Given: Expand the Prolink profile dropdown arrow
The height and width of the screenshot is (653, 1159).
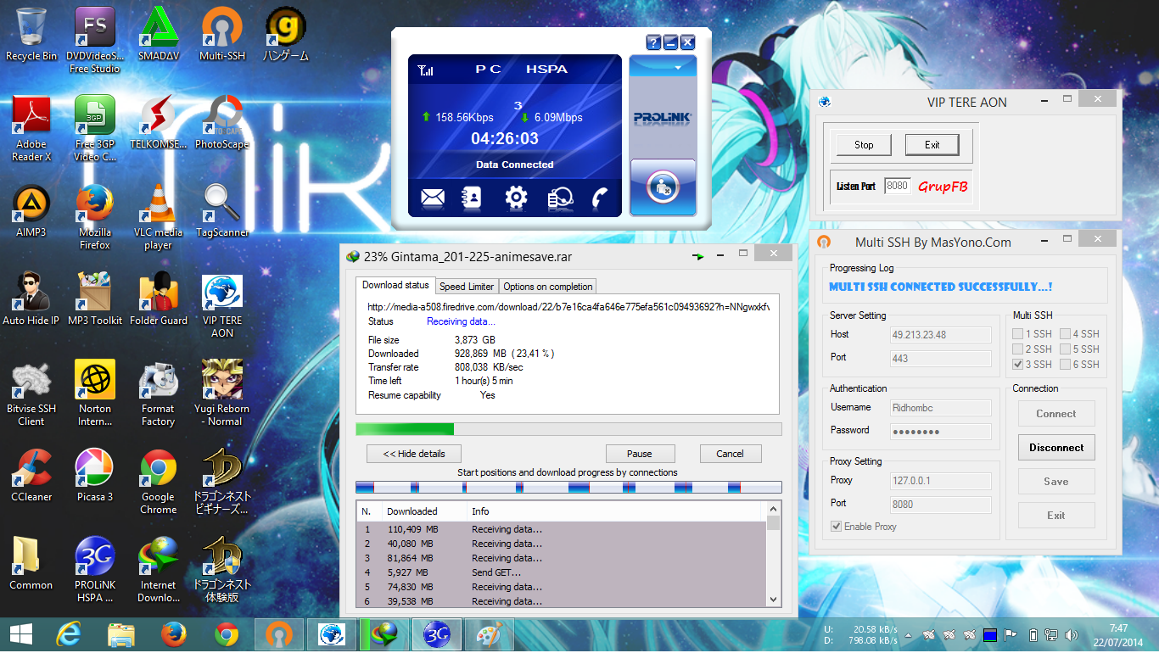Looking at the screenshot, I should coord(678,66).
